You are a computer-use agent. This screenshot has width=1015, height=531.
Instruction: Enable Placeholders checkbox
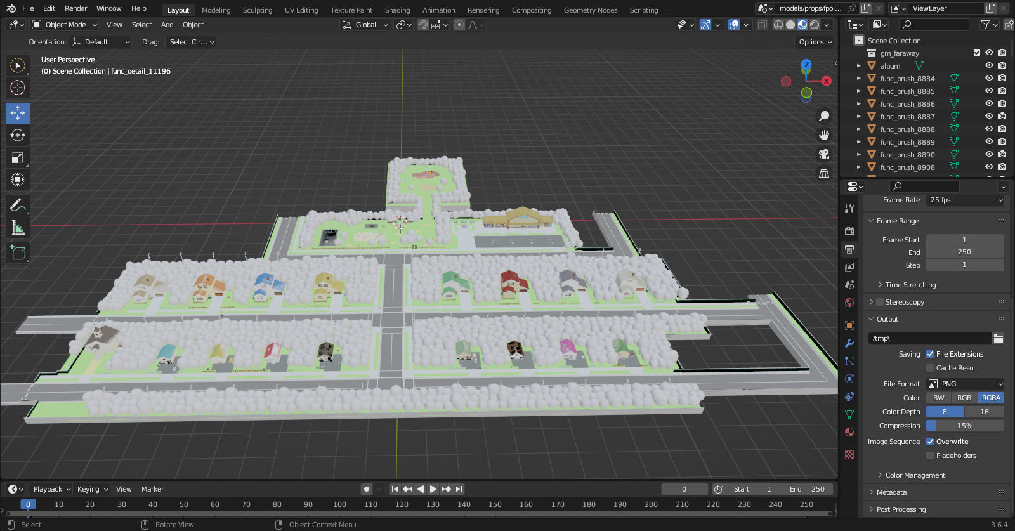tap(930, 456)
